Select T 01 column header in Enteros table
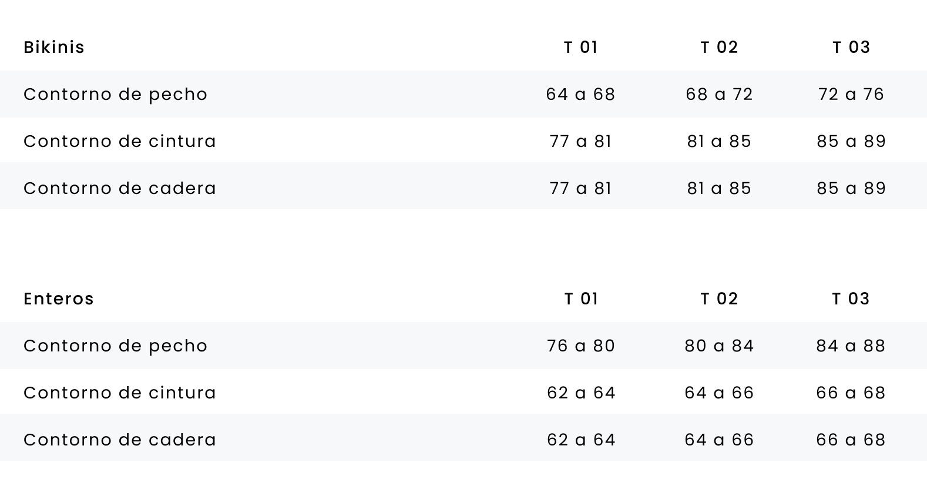The height and width of the screenshot is (496, 927). 581,299
